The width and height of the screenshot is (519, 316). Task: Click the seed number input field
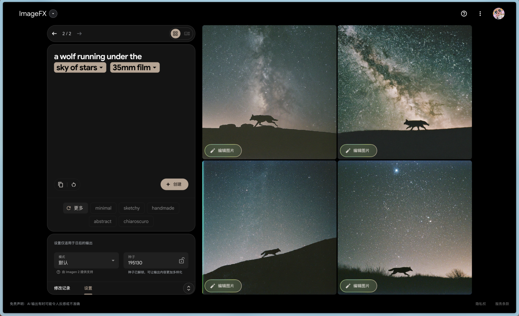pyautogui.click(x=150, y=263)
